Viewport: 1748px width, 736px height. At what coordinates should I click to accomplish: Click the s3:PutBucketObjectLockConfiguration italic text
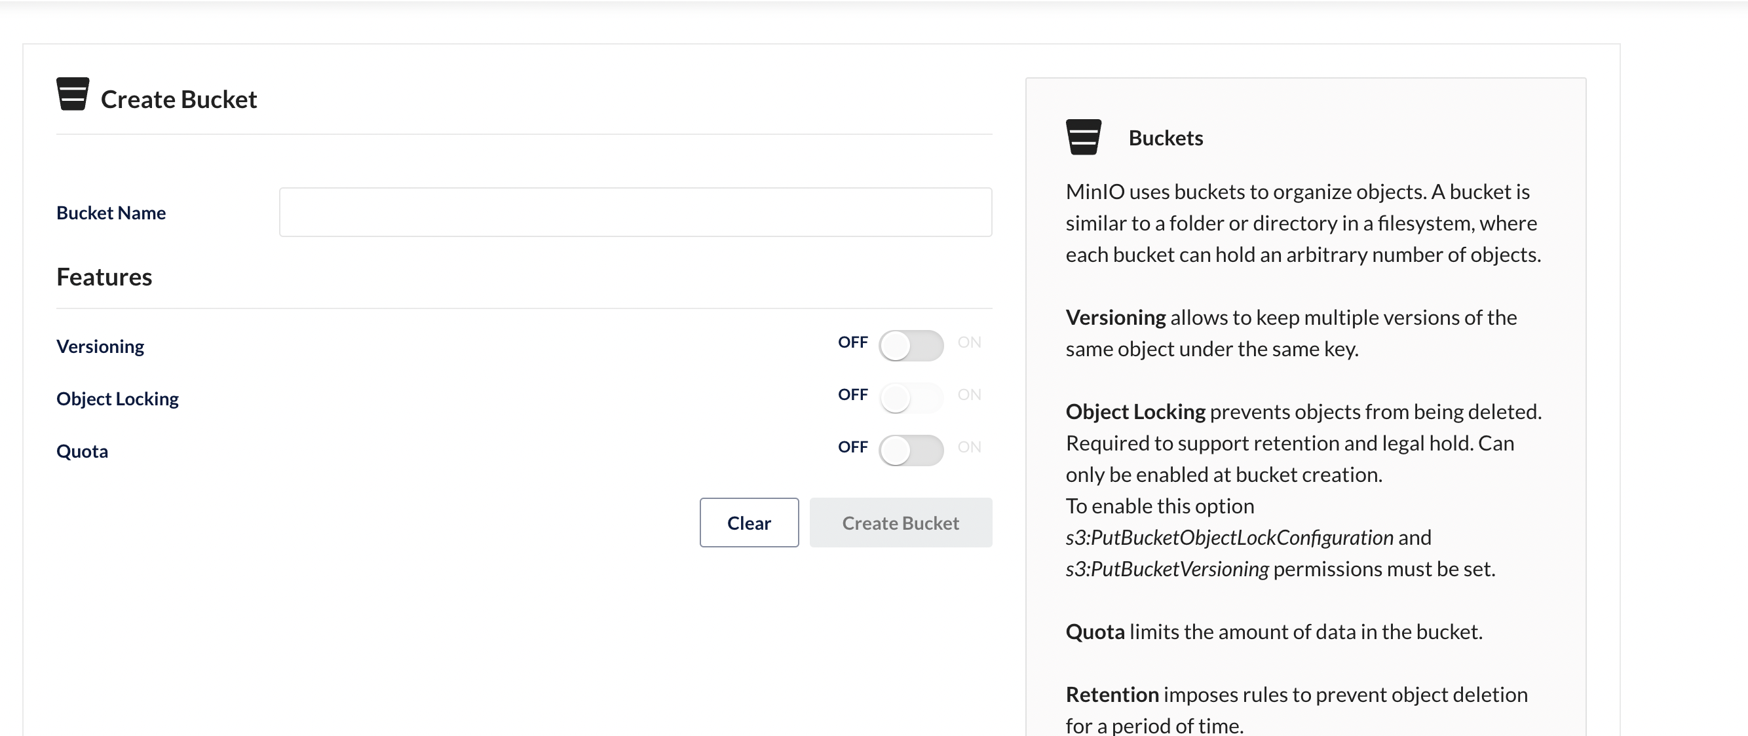tap(1229, 537)
